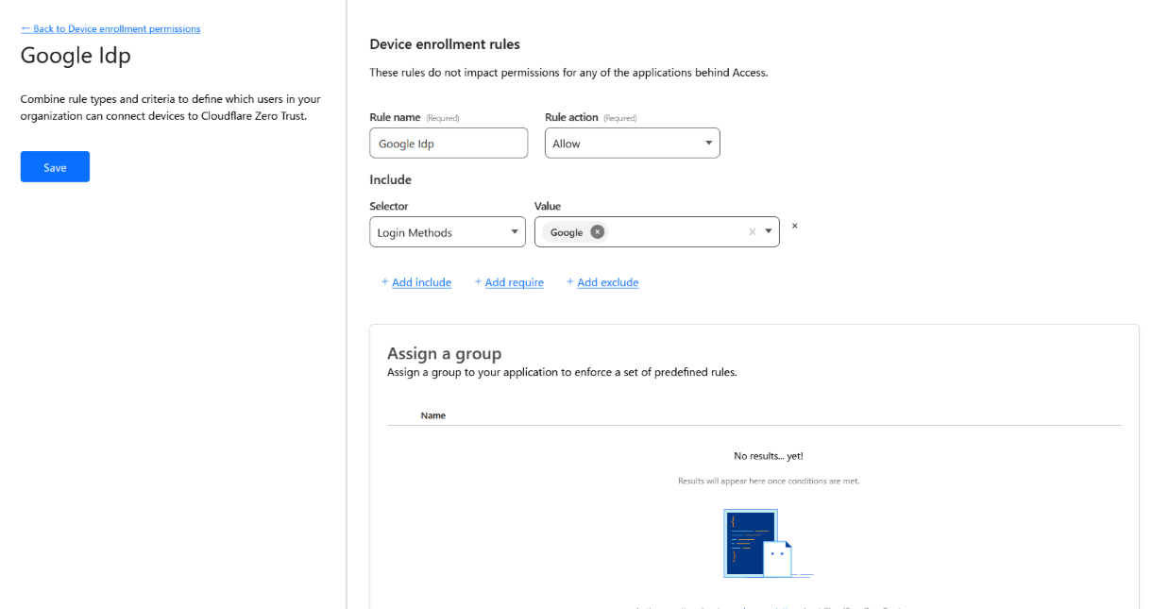This screenshot has height=609, width=1152.
Task: Click the Assign a group heading
Action: (x=444, y=353)
